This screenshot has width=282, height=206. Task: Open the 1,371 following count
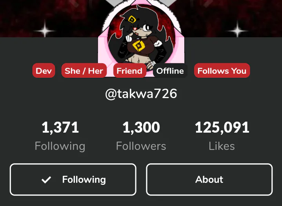[60, 128]
